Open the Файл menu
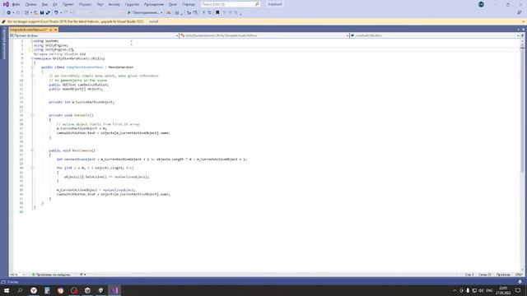527x296 pixels. tap(16, 4)
